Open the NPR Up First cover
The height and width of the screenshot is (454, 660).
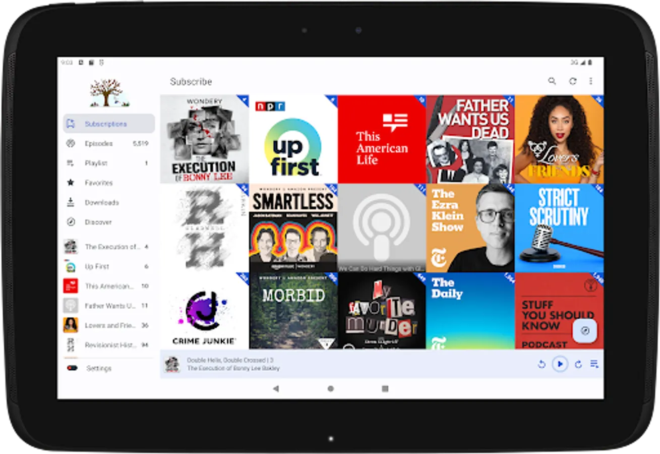pos(293,139)
